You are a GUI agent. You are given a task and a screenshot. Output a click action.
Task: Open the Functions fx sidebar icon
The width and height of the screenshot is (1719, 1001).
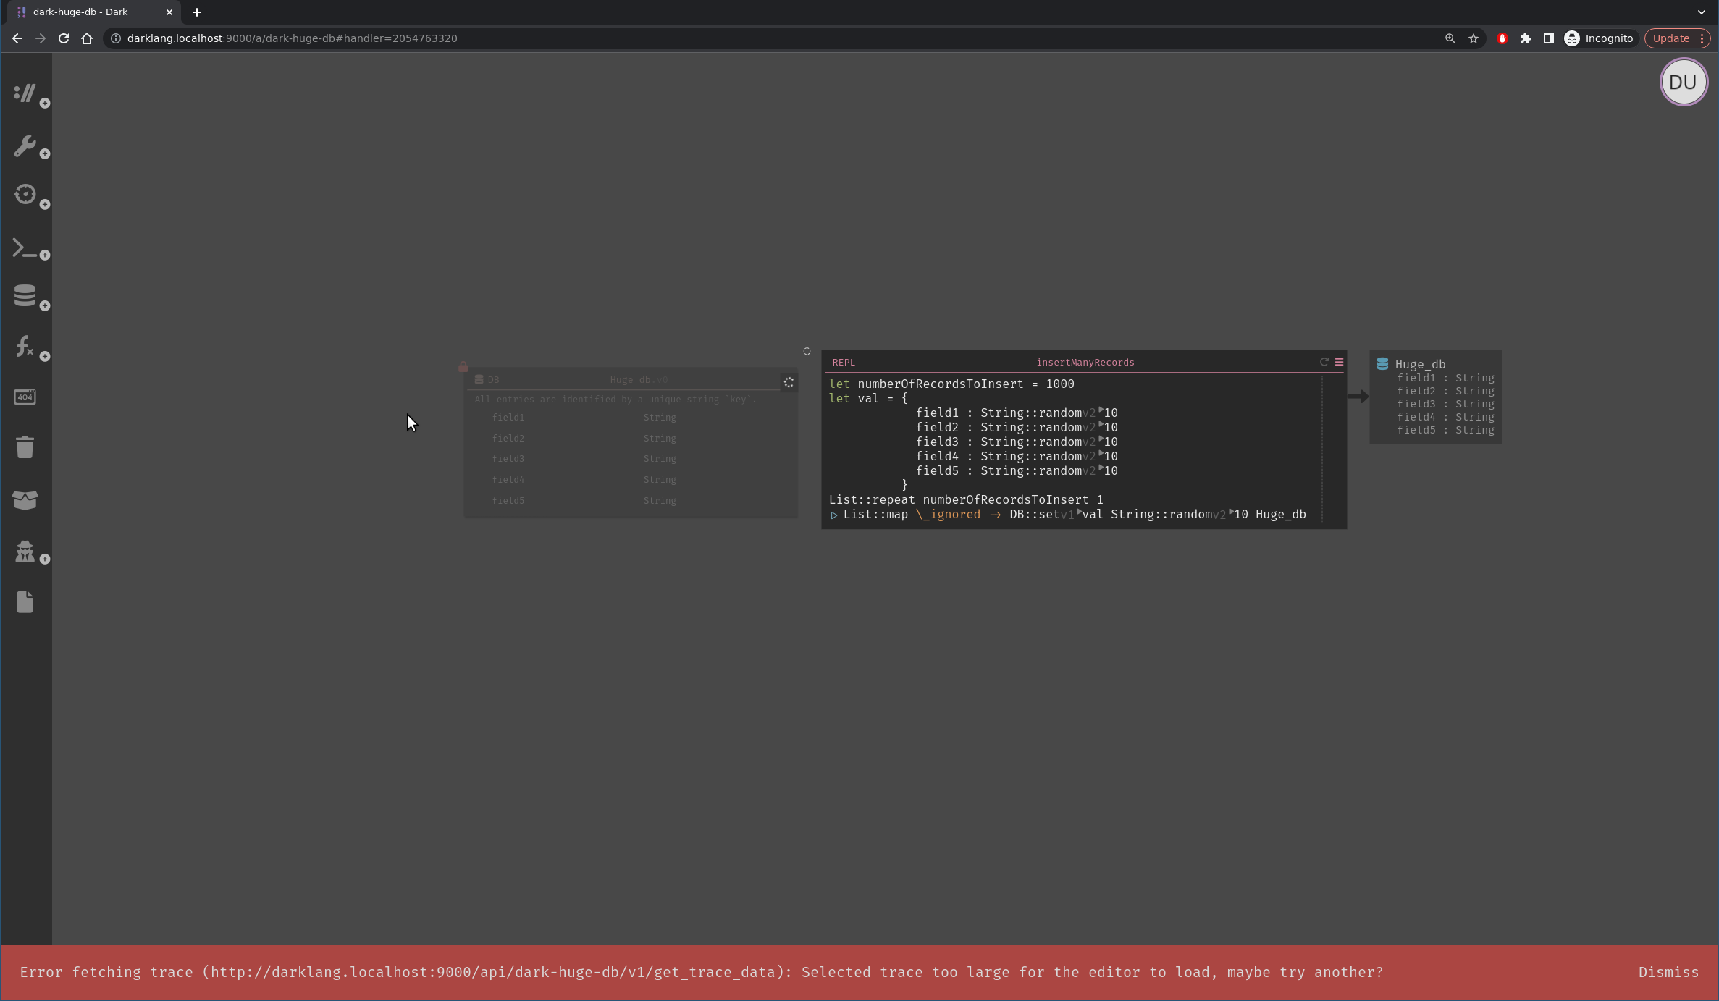coord(24,346)
